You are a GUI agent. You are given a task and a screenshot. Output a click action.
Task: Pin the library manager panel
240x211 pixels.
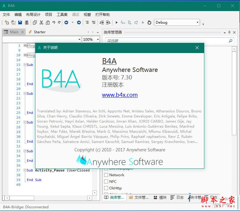229,32
